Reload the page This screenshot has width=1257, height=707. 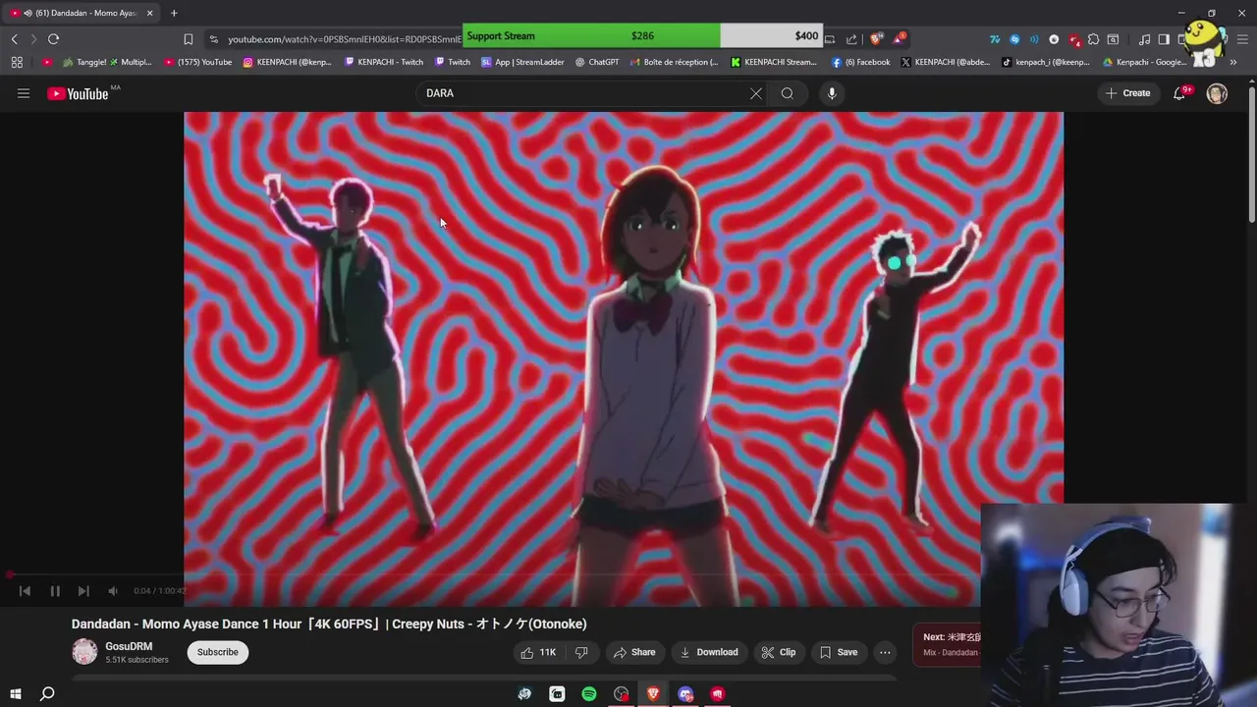pos(53,38)
